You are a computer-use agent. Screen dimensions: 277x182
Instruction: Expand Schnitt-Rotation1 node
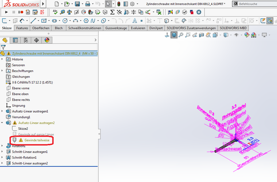(2, 157)
